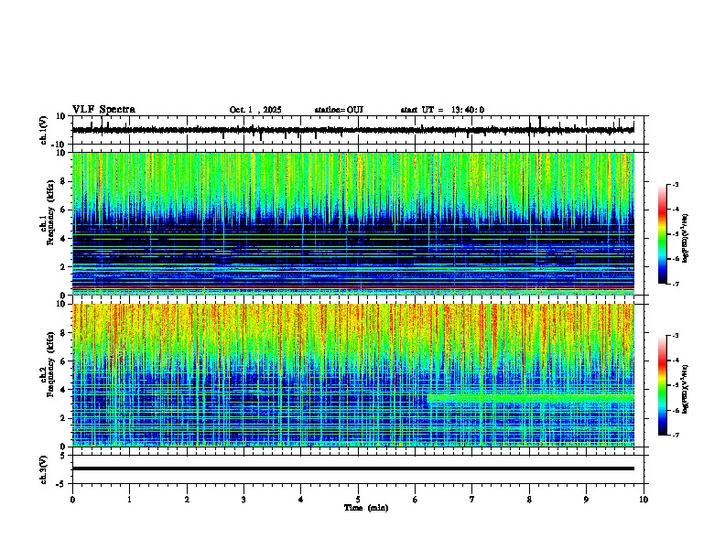Click the red horizontal line in ch.1 spectrogram

353,287
